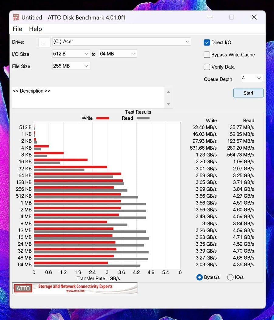Click the 512 KB row label
Viewport: 274px width, 320px height.
point(24,196)
